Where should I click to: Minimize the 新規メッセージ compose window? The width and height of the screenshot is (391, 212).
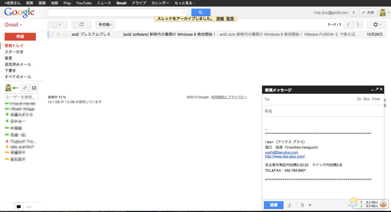[x=373, y=89]
